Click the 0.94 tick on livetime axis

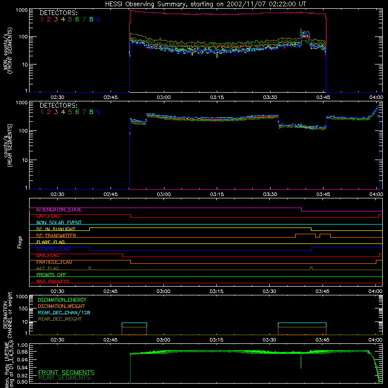click(x=22, y=368)
